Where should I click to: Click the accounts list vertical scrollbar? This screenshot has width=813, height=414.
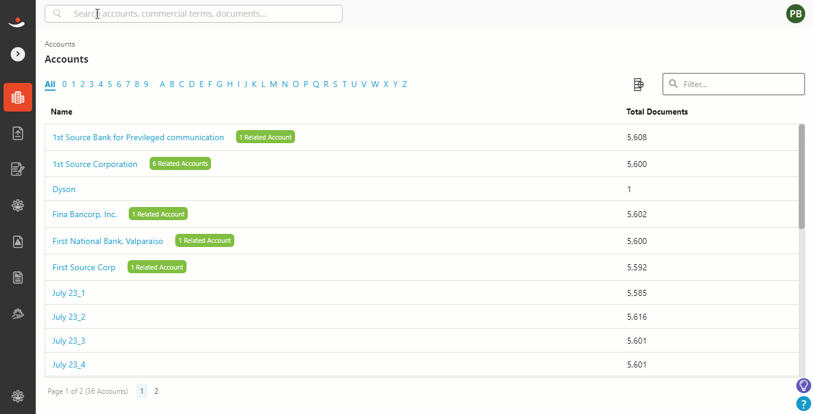coord(802,176)
